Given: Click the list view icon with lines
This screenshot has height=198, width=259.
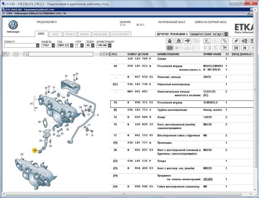Looking at the screenshot, I should 170,48.
